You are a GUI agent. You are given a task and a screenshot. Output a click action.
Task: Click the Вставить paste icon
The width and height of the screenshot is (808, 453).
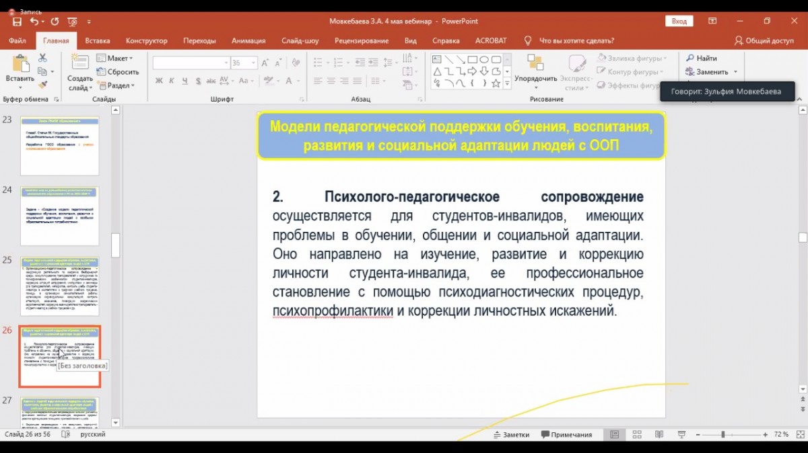[20, 64]
